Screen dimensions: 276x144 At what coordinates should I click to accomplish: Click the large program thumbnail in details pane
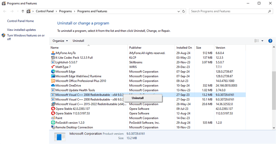(60, 137)
